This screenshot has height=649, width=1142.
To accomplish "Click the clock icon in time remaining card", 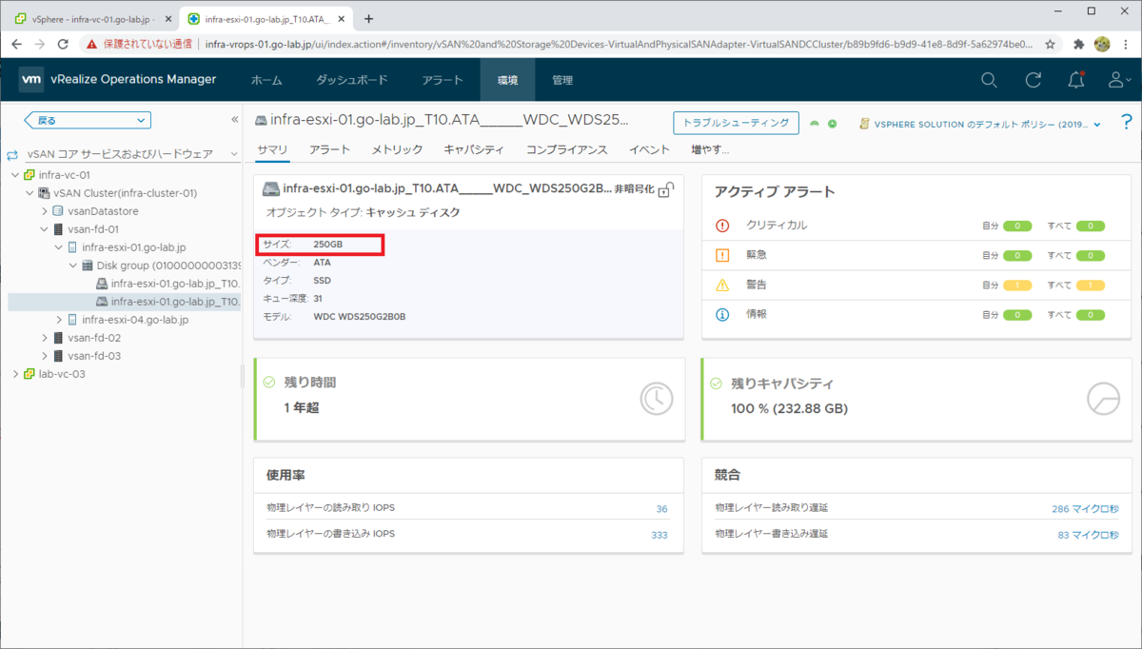I will pos(657,399).
